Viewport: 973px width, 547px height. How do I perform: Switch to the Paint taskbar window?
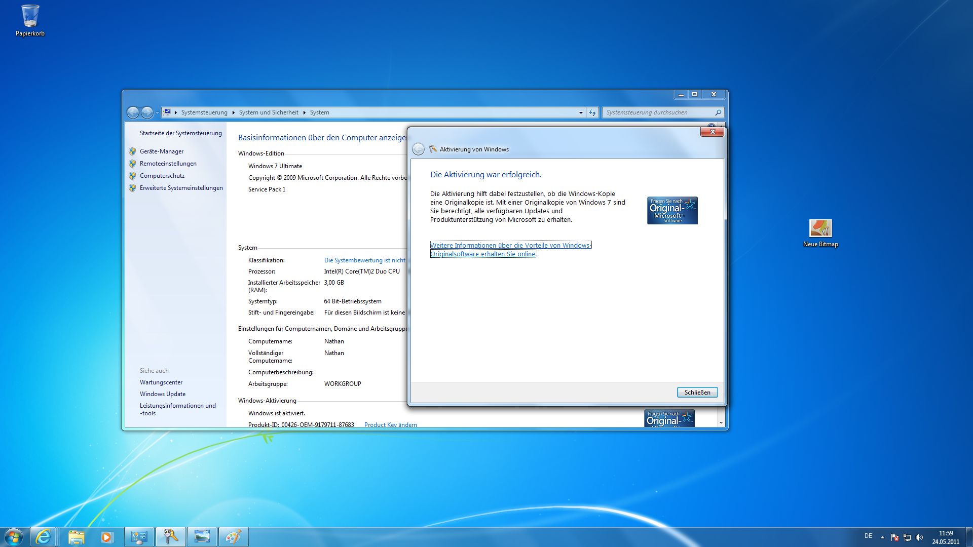[233, 537]
